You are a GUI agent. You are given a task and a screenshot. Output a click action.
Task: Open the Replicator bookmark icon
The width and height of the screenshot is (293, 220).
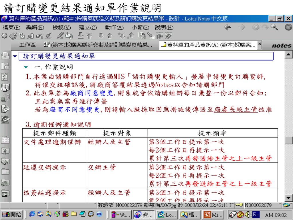[5, 98]
